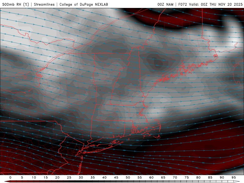The height and width of the screenshot is (183, 244).
Task: Click the '25' colorbar label
Action: tap(69, 178)
